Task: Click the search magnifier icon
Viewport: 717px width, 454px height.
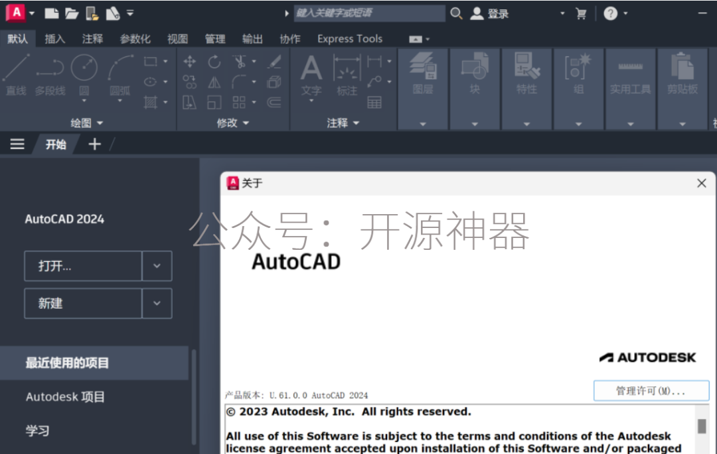Action: pyautogui.click(x=456, y=13)
